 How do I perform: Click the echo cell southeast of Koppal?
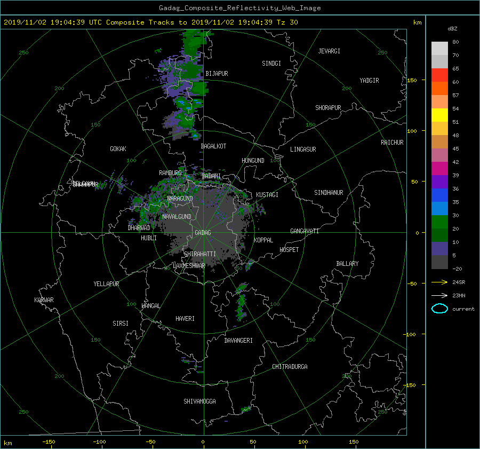(x=249, y=264)
